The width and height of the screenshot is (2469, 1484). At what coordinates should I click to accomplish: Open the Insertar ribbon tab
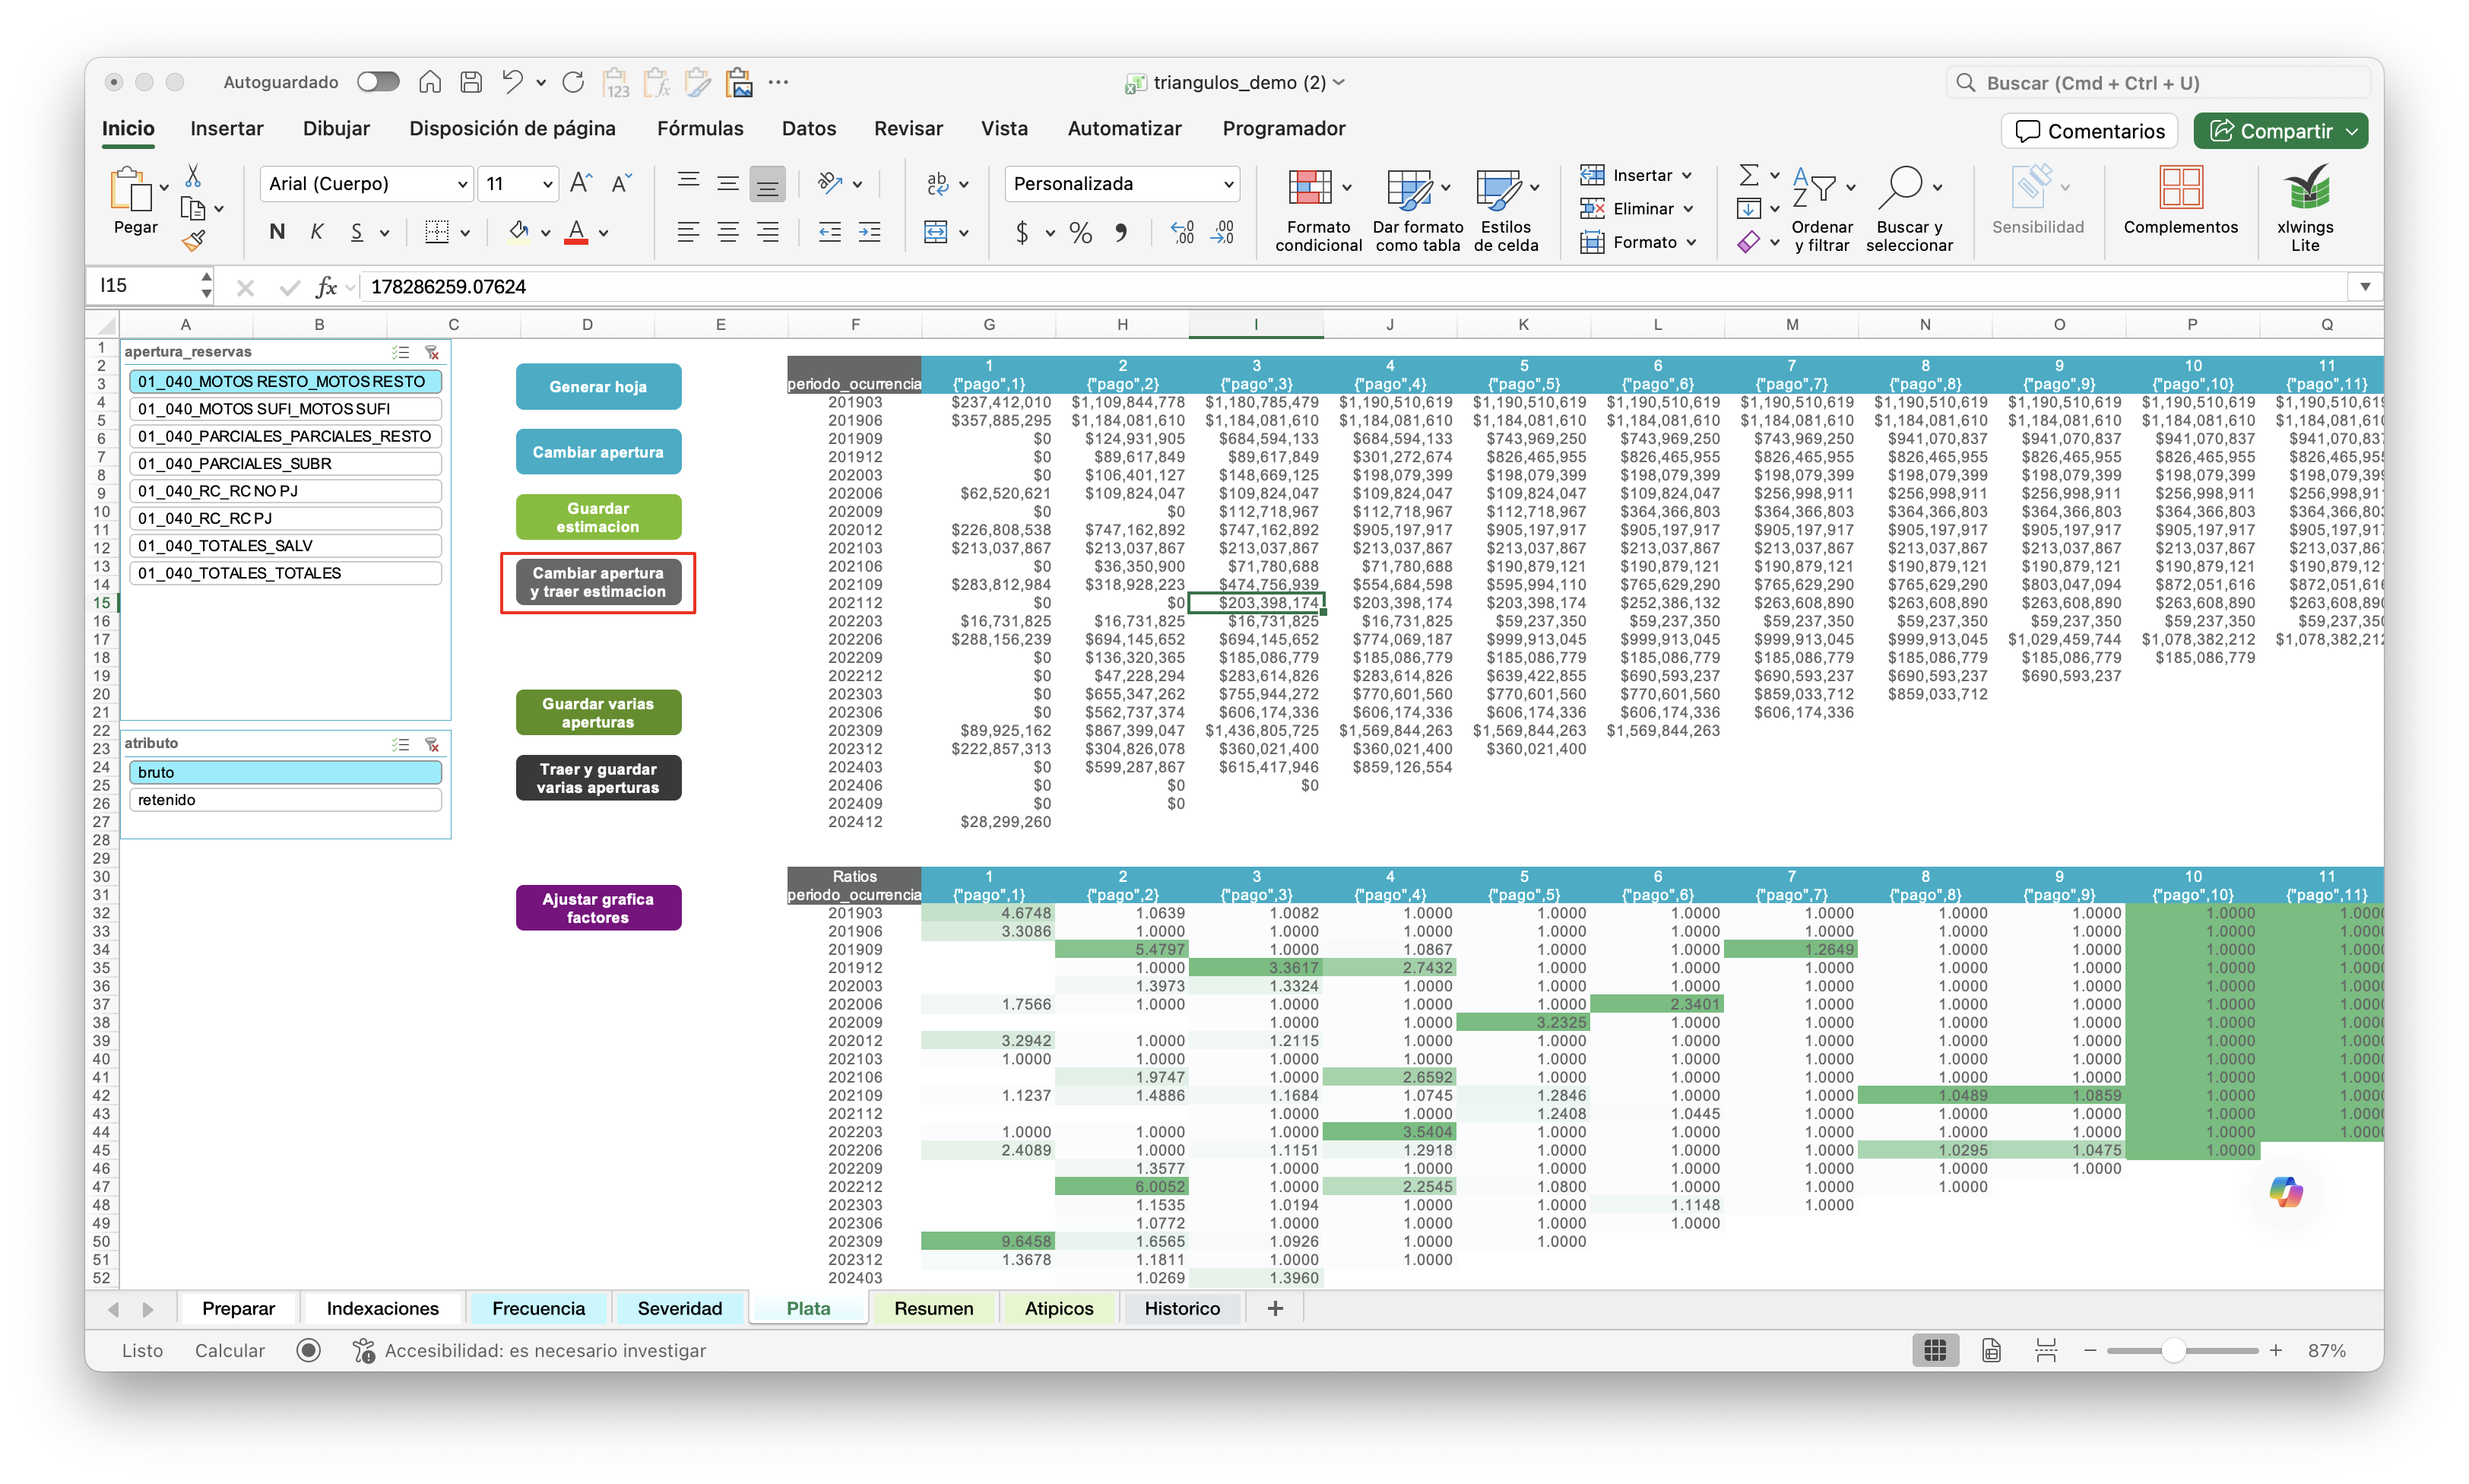point(227,129)
